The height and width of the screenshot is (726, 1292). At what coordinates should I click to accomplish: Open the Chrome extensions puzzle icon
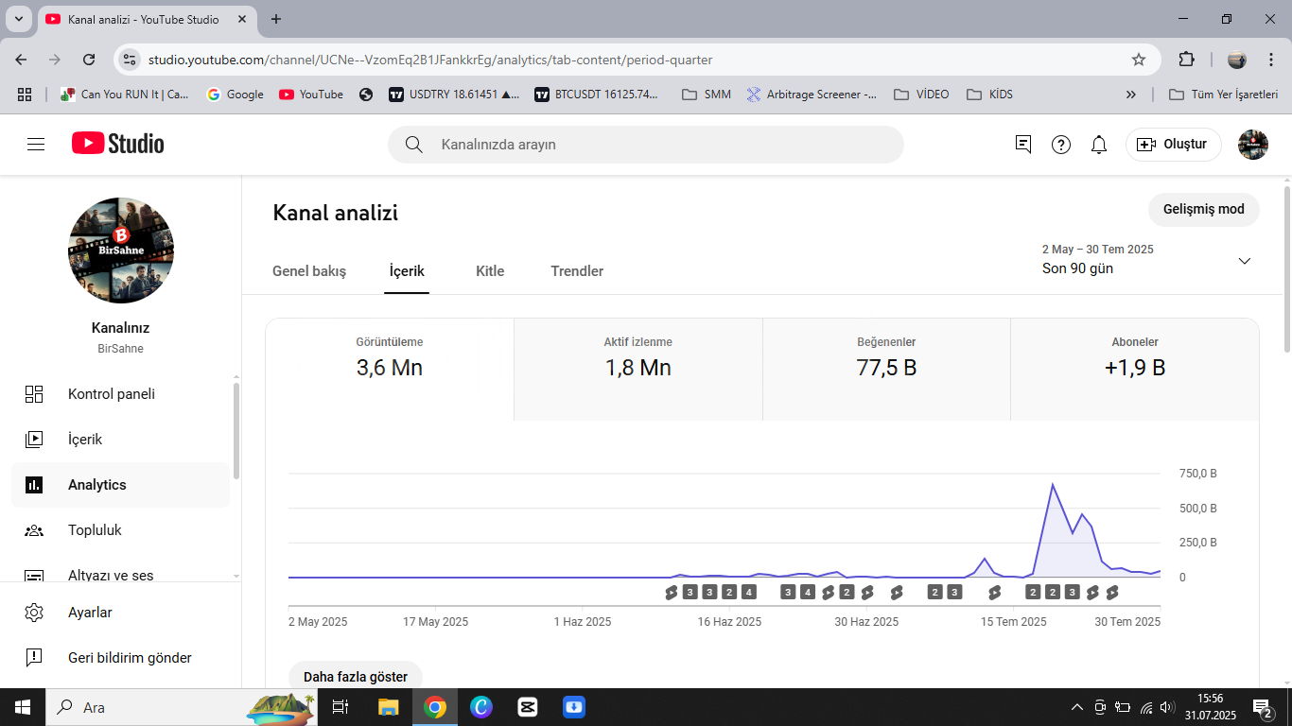pyautogui.click(x=1186, y=60)
